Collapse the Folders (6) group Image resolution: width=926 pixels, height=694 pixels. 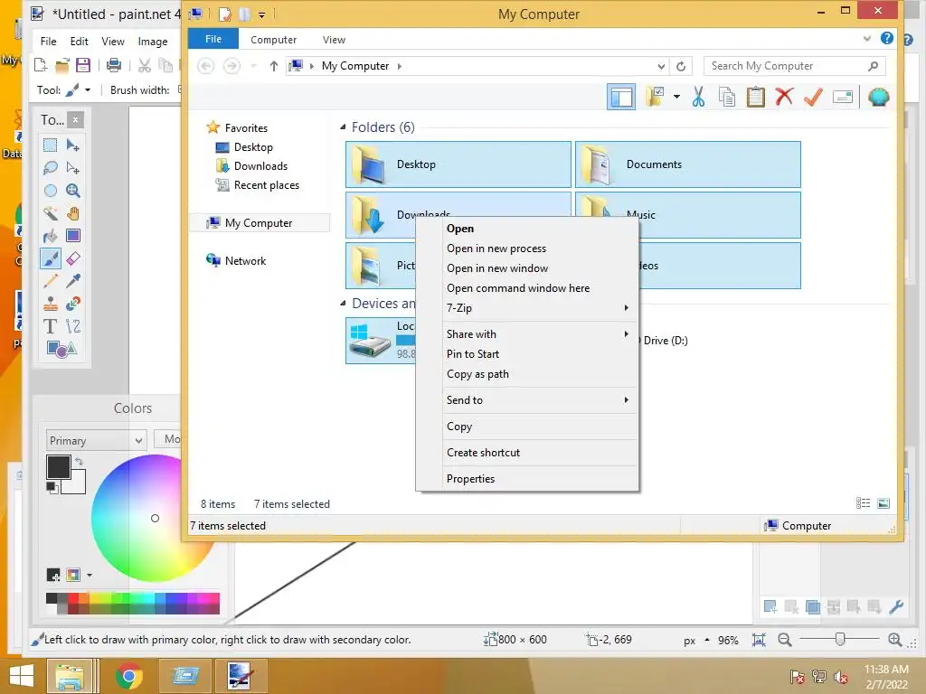click(343, 127)
